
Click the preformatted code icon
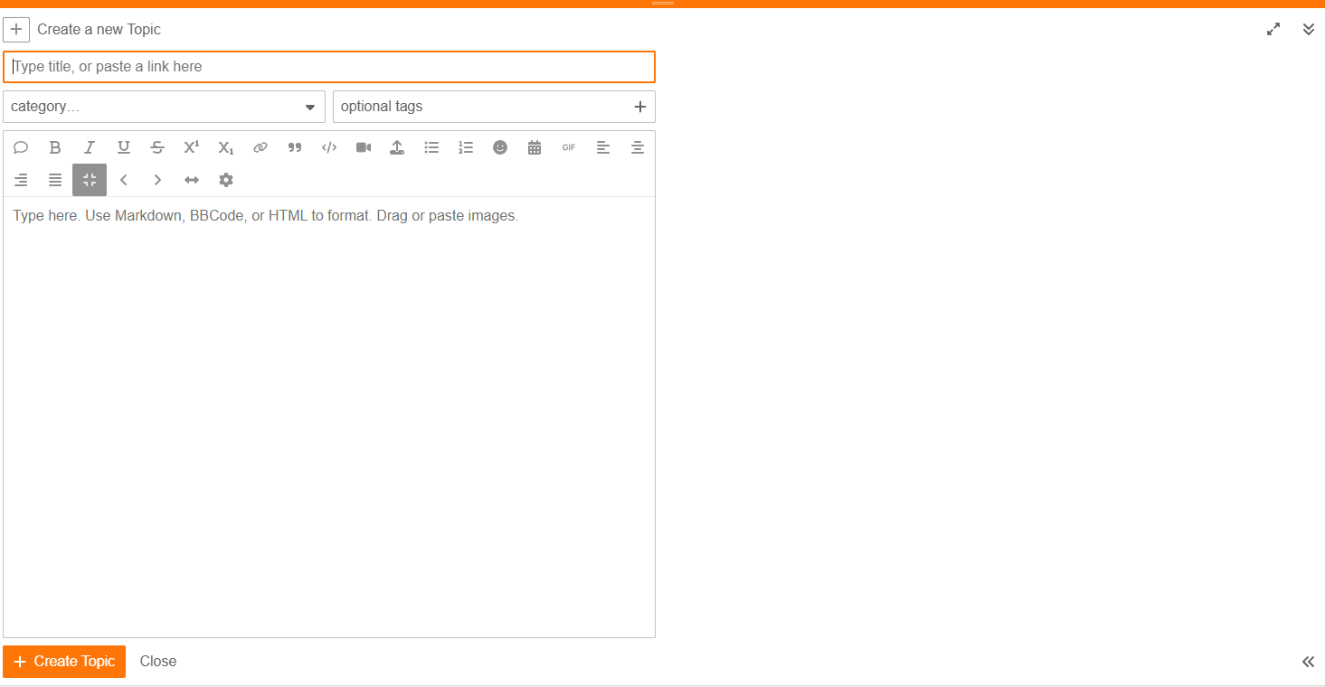[x=329, y=147]
